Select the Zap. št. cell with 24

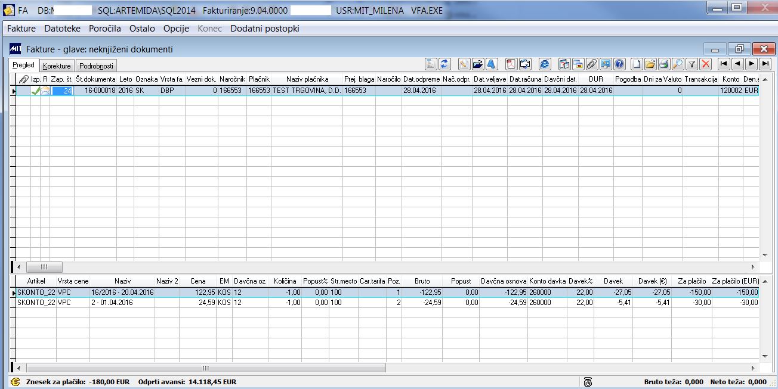(x=62, y=91)
